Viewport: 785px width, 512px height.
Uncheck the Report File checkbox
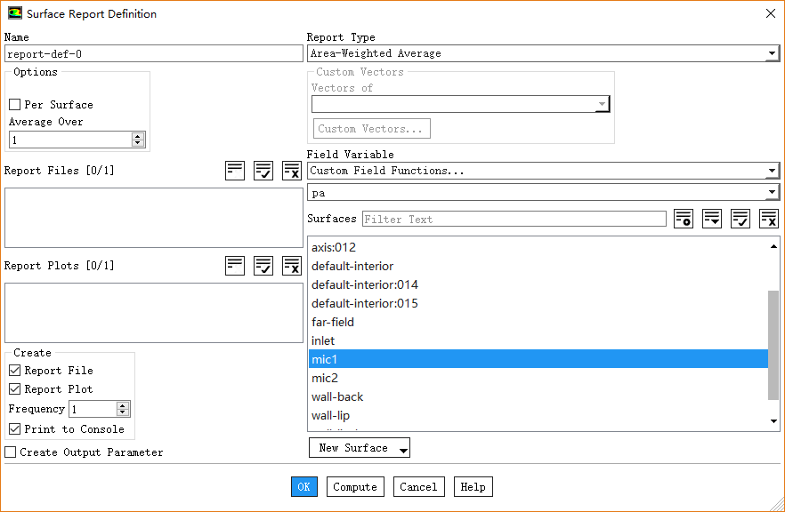pyautogui.click(x=15, y=371)
